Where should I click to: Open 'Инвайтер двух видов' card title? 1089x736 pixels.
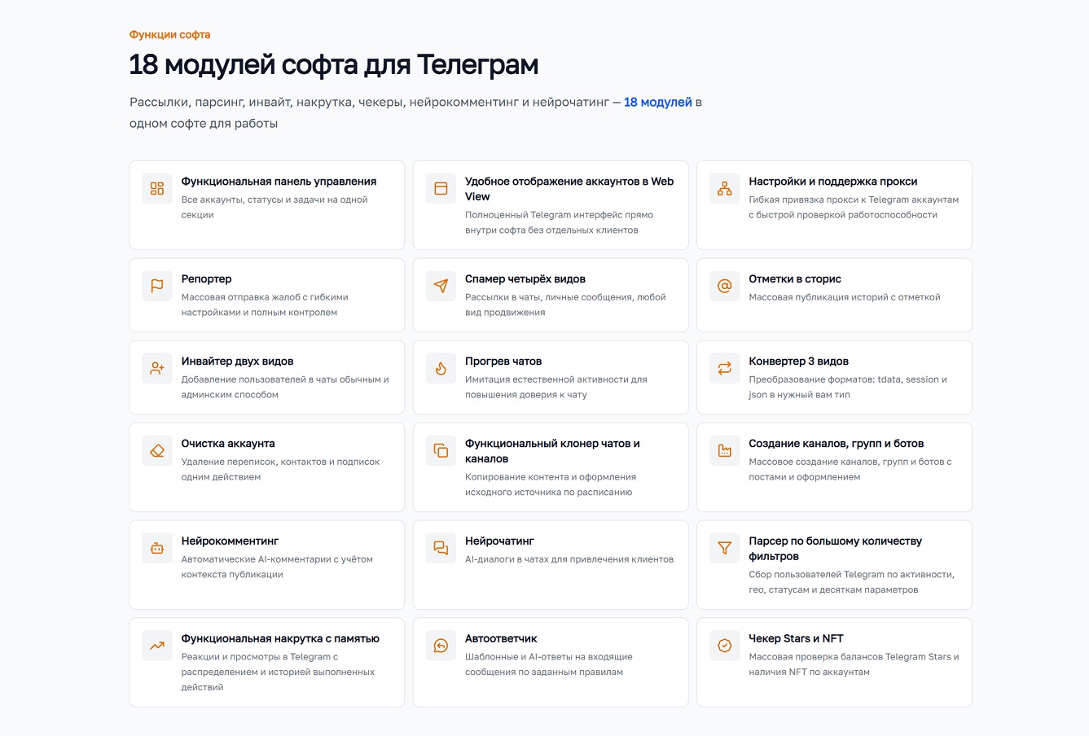[x=237, y=361]
